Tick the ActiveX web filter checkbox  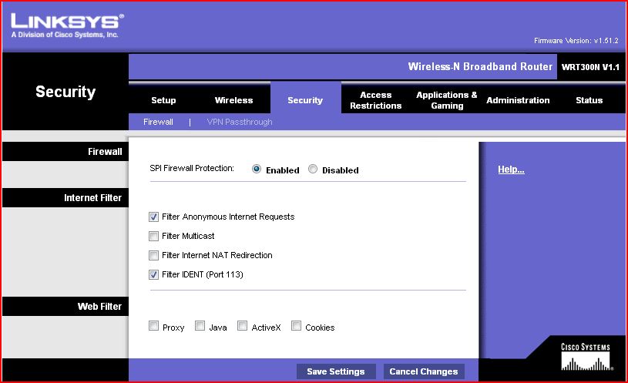point(243,327)
